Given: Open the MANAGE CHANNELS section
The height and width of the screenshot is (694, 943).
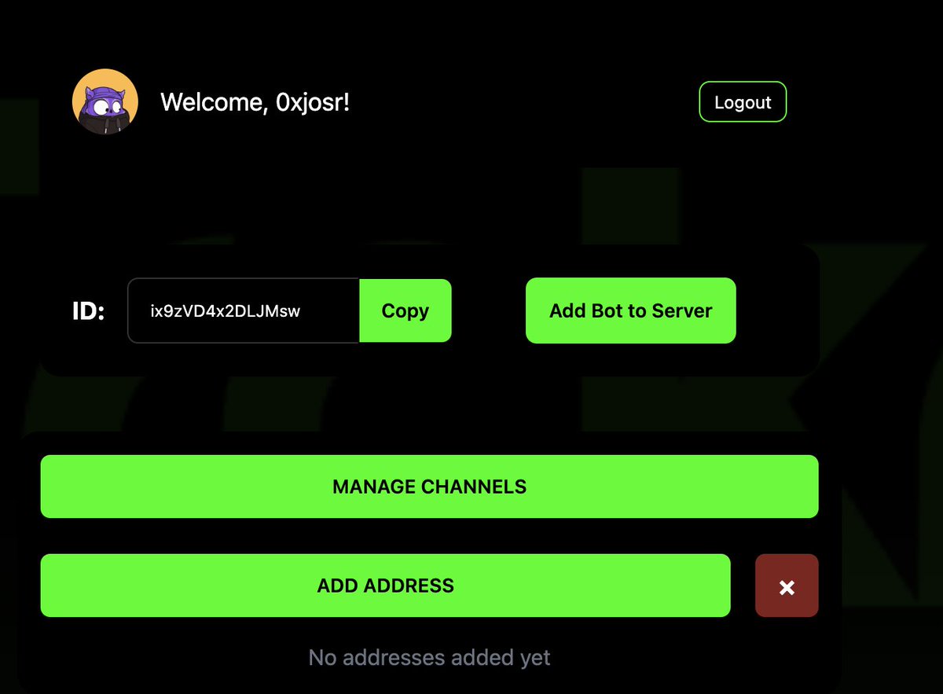Looking at the screenshot, I should click(x=429, y=486).
